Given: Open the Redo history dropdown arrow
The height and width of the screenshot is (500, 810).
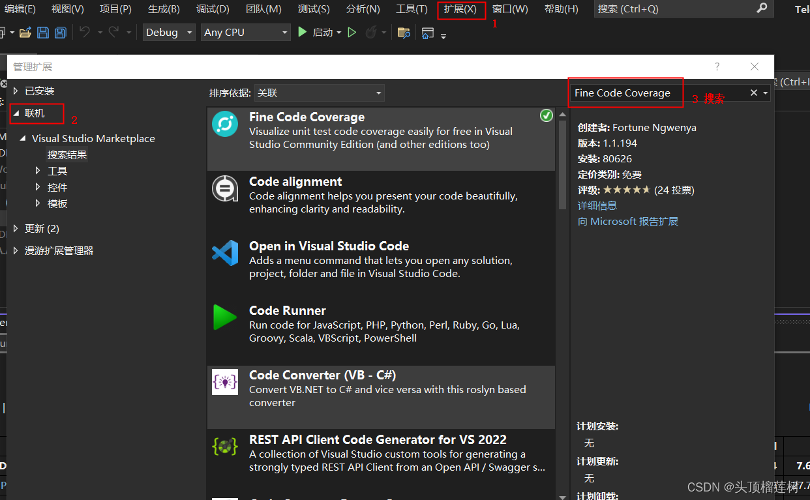Looking at the screenshot, I should point(128,33).
